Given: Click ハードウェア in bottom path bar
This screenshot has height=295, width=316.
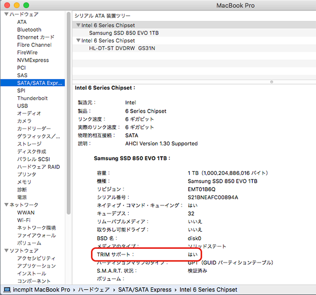Looking at the screenshot, I should [x=94, y=290].
